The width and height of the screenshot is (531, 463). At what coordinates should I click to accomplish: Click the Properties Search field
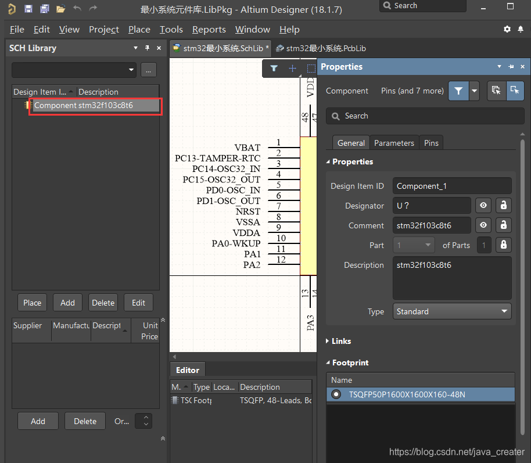tap(425, 116)
